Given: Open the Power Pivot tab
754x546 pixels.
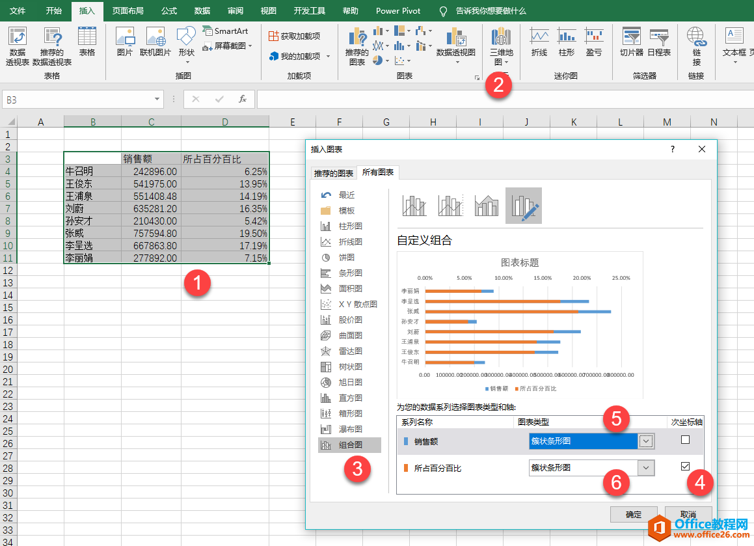Looking at the screenshot, I should 398,10.
